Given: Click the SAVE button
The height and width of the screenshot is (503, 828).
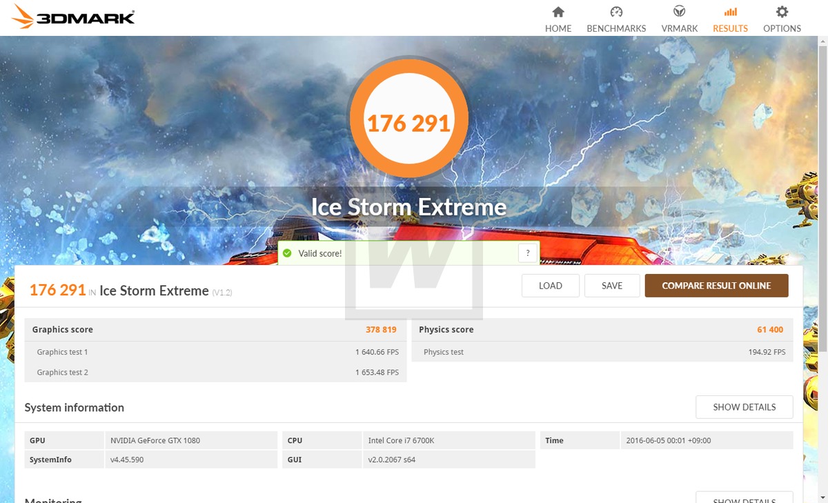Looking at the screenshot, I should [x=612, y=286].
